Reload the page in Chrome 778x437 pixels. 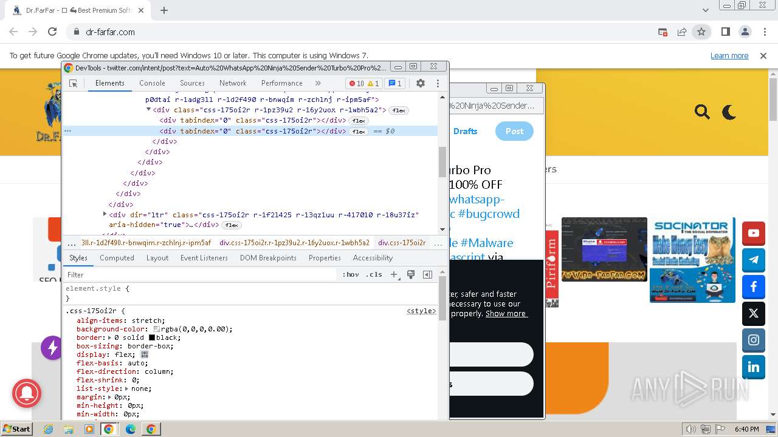coord(52,32)
